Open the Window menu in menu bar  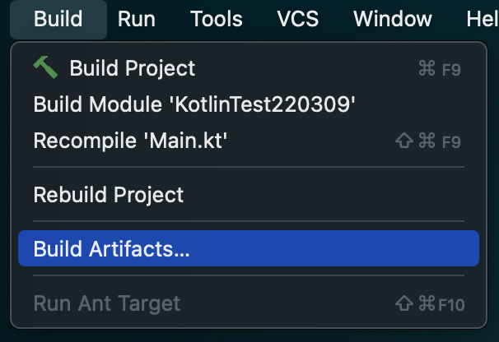coord(393,19)
